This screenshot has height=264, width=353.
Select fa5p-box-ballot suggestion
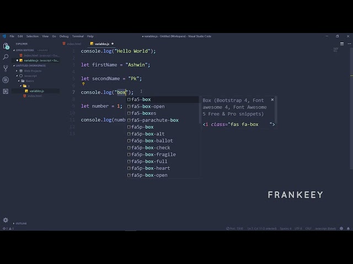pos(163,141)
